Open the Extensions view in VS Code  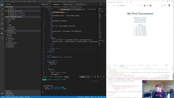tap(2, 24)
